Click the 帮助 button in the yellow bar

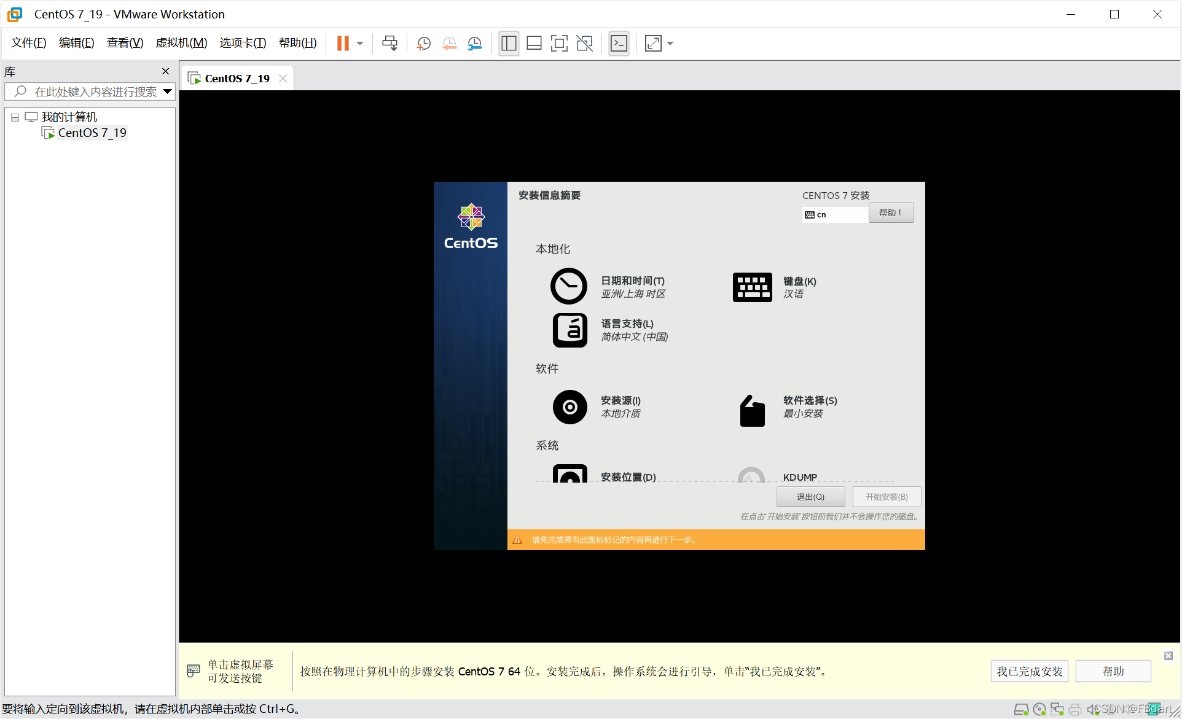coord(1113,671)
